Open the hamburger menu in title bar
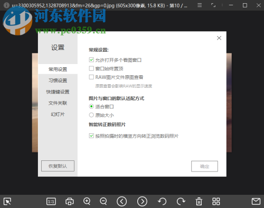Viewport: 264px width, 208px height. [x=200, y=5]
